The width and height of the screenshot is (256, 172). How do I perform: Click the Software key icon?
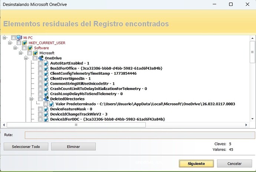[30, 48]
